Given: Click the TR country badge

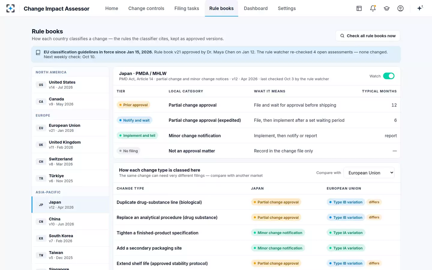Looking at the screenshot, I should tap(41, 178).
